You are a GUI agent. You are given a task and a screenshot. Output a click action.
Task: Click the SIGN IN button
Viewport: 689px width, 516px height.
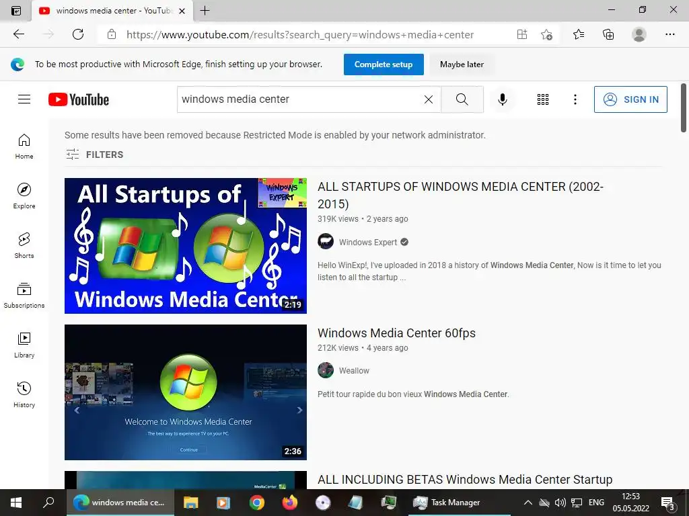[630, 99]
